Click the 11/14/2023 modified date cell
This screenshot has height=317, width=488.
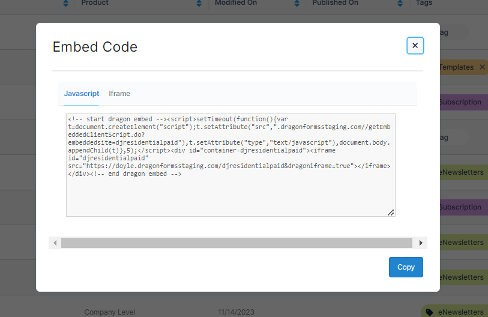(235, 312)
